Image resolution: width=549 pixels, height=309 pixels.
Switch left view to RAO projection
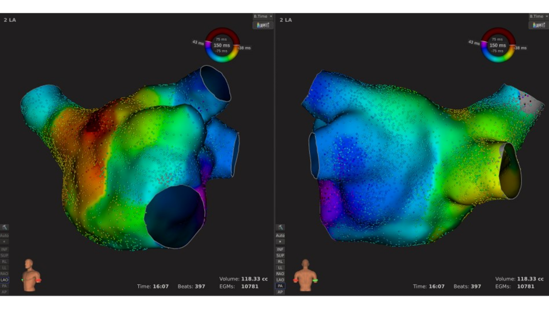point(5,274)
